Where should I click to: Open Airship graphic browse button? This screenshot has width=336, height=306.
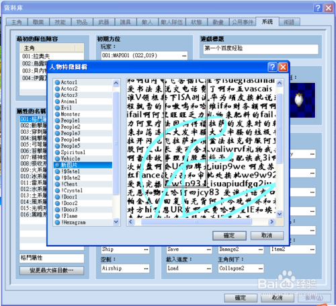(x=146, y=268)
